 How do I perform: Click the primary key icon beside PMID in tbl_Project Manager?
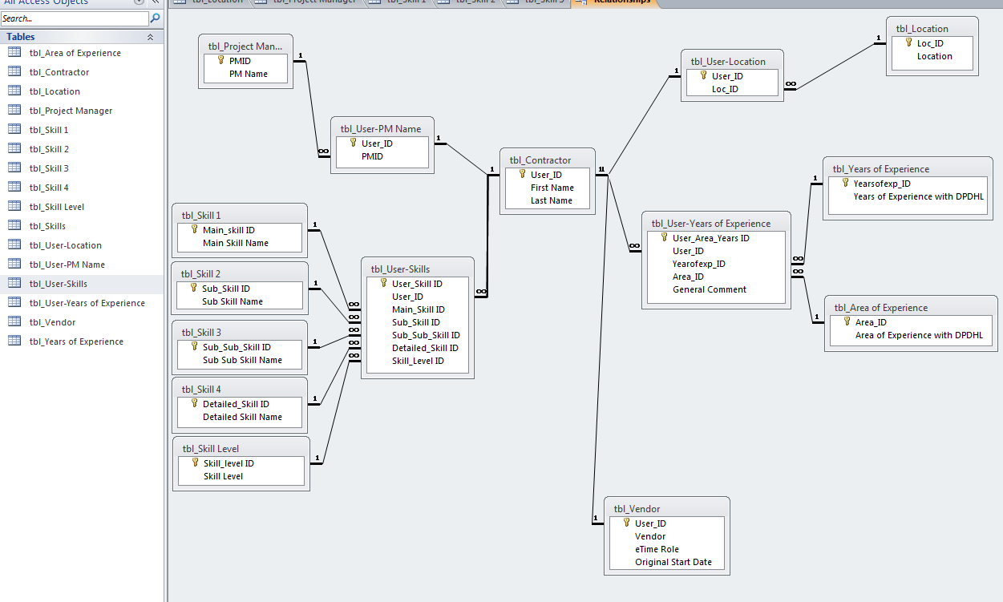(x=220, y=60)
